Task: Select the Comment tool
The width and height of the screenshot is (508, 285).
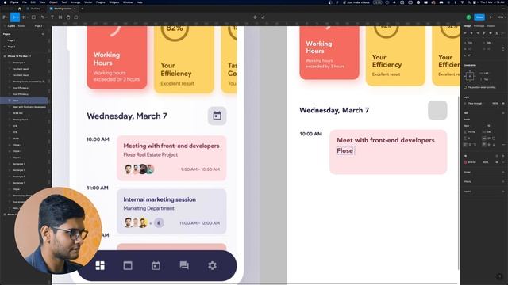Action: point(76,17)
